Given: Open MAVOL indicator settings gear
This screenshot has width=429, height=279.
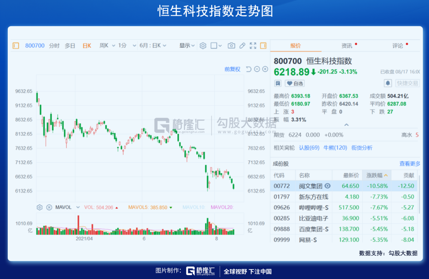Looking at the screenshot, I should (40, 207).
